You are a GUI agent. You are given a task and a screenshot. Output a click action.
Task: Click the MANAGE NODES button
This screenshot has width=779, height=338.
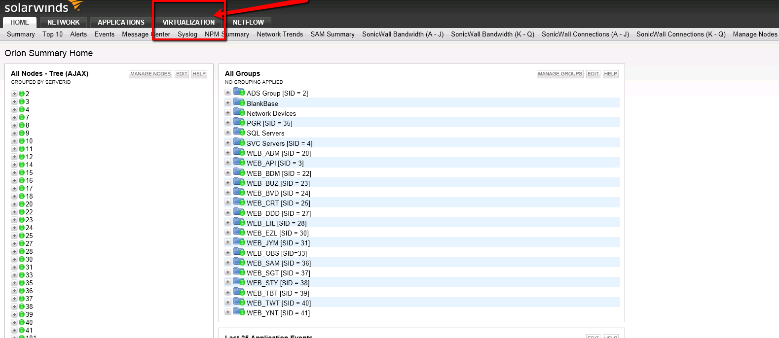pos(150,74)
